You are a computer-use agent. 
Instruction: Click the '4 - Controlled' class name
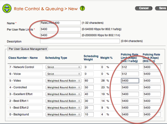pos(26,88)
